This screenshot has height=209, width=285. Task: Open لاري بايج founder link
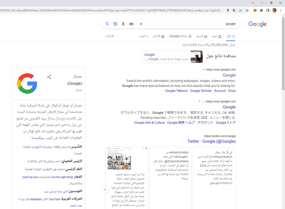[63, 192]
